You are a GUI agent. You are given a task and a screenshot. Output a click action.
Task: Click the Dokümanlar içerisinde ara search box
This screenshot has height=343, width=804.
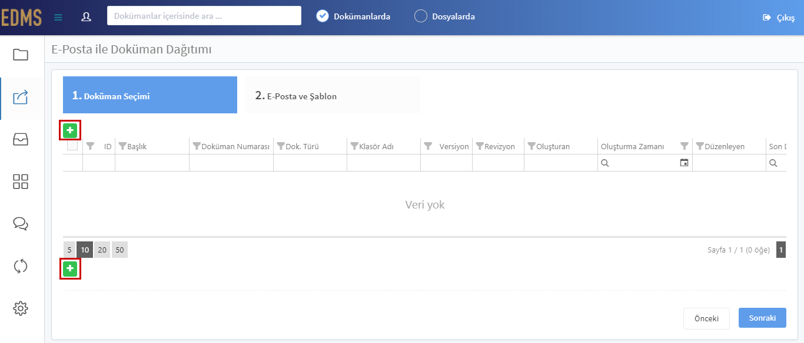[204, 16]
